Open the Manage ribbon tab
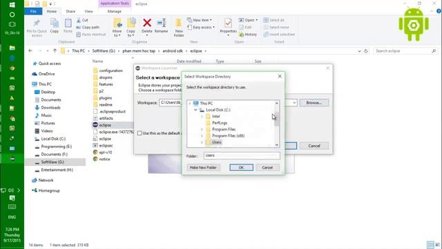The width and height of the screenshot is (442, 249). coord(115,11)
